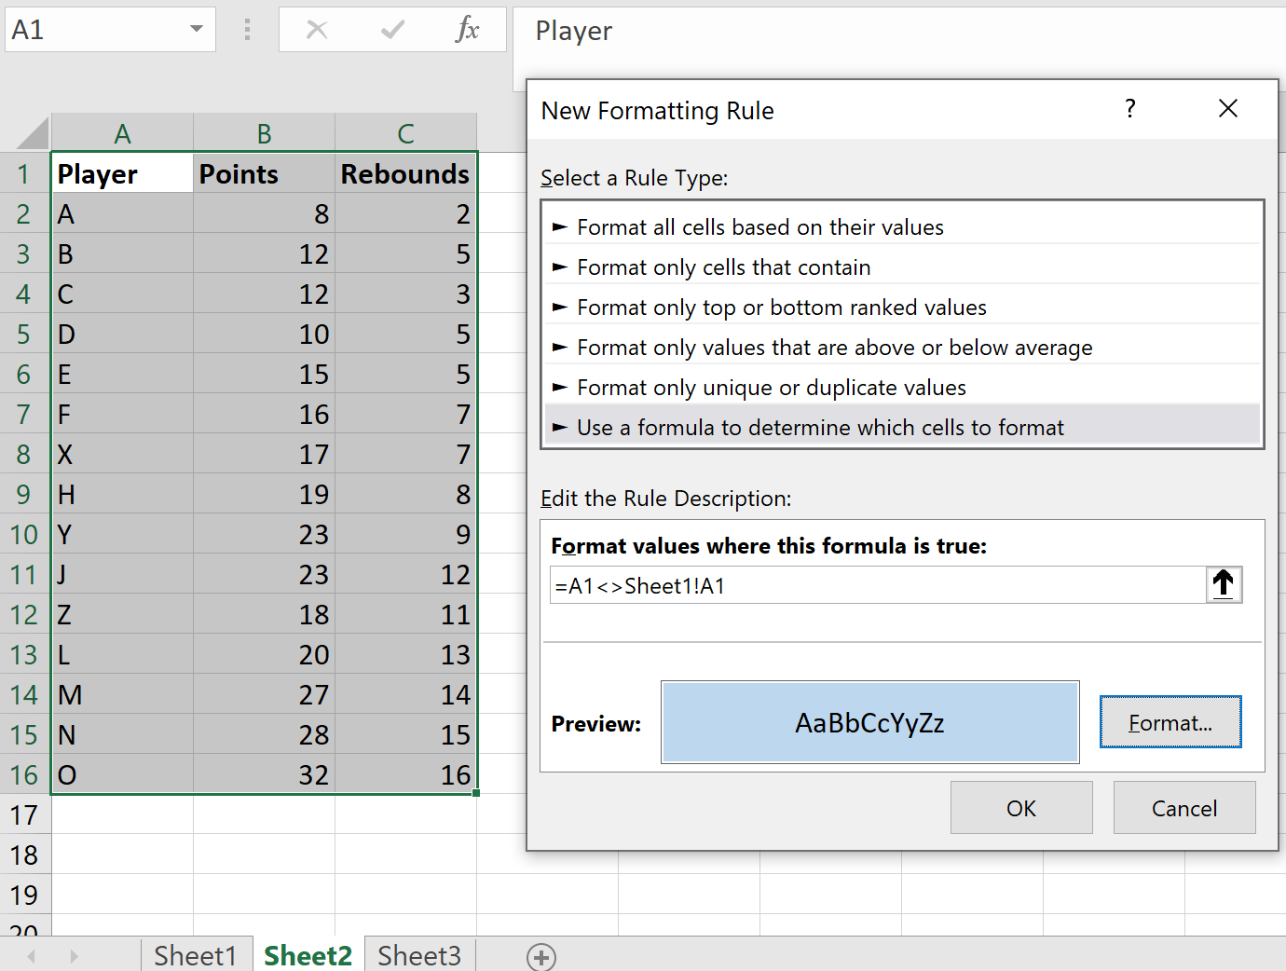
Task: Open the Format... dialog button
Action: click(x=1170, y=721)
